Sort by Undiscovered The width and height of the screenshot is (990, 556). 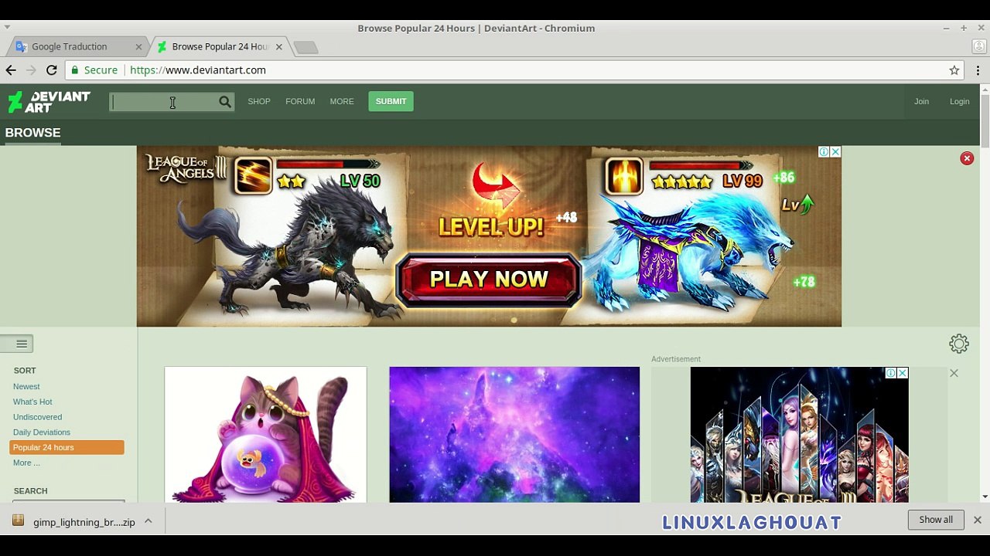pyautogui.click(x=37, y=417)
